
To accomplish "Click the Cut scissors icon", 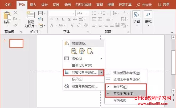I will coord(15,13).
